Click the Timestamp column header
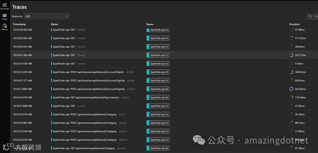Viewport: 318px width, 153px height. (19, 24)
